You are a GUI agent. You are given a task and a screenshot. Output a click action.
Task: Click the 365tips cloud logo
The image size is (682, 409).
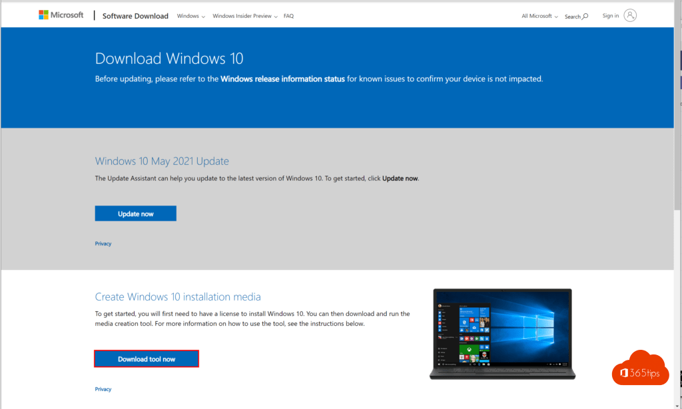[639, 367]
